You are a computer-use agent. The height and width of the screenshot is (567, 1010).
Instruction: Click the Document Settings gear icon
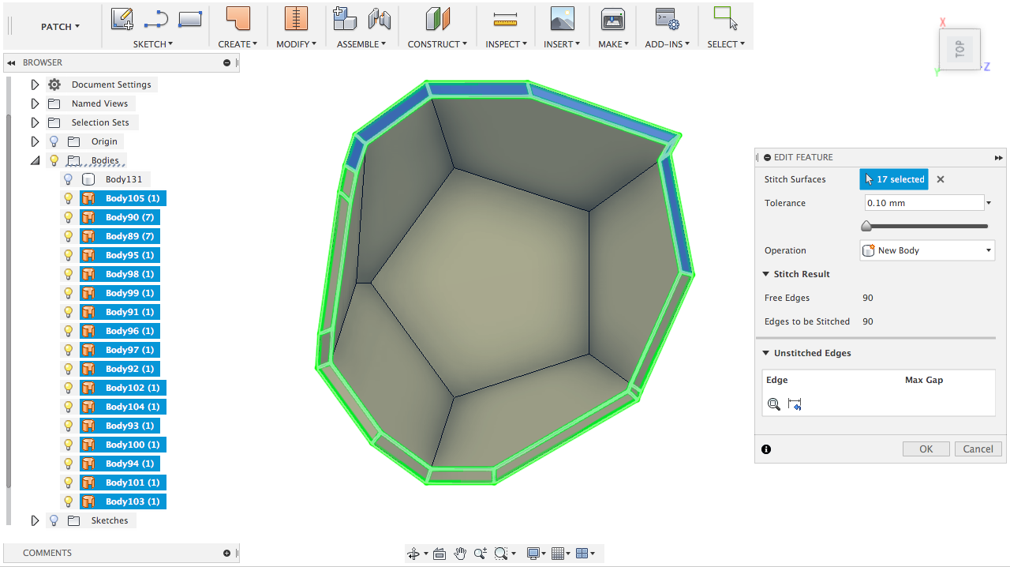(54, 84)
